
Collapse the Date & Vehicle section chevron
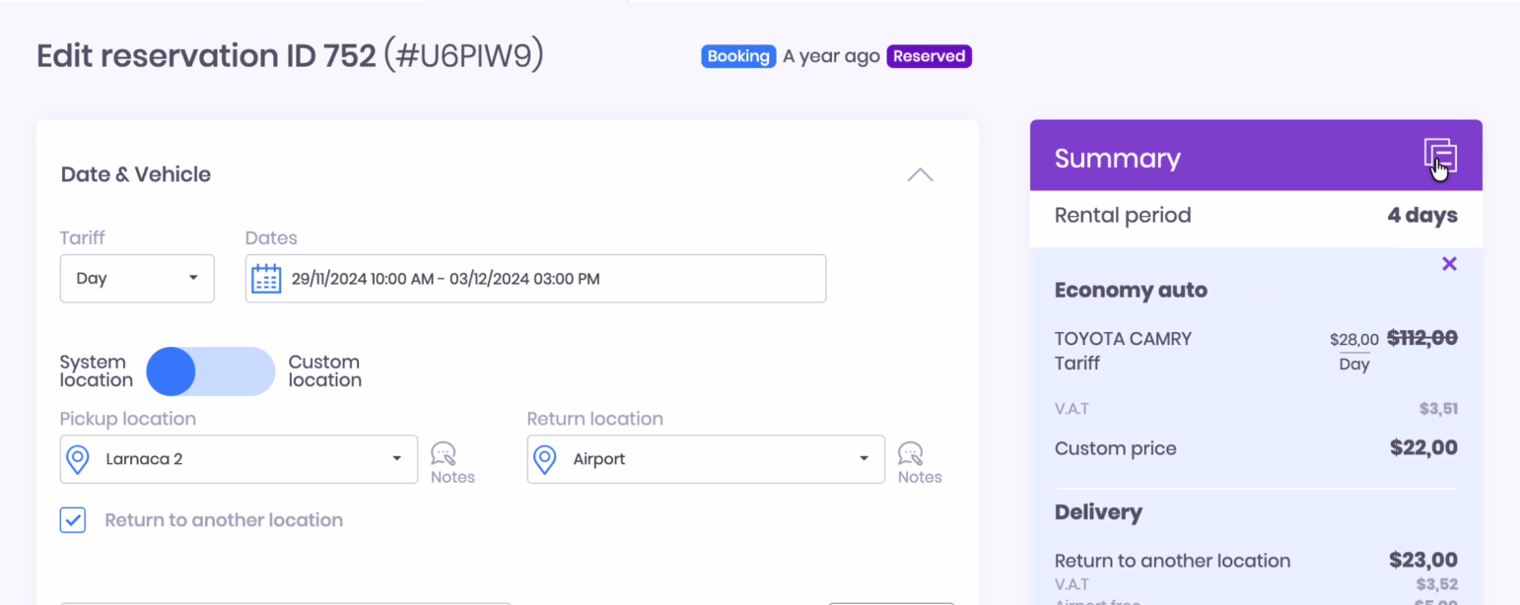pyautogui.click(x=920, y=175)
